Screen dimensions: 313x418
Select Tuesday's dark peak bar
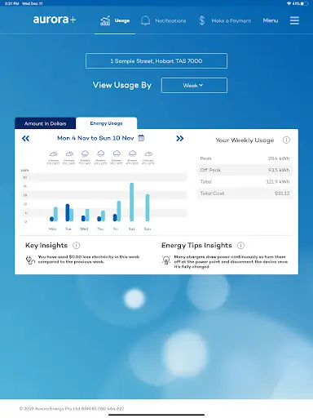68,212
